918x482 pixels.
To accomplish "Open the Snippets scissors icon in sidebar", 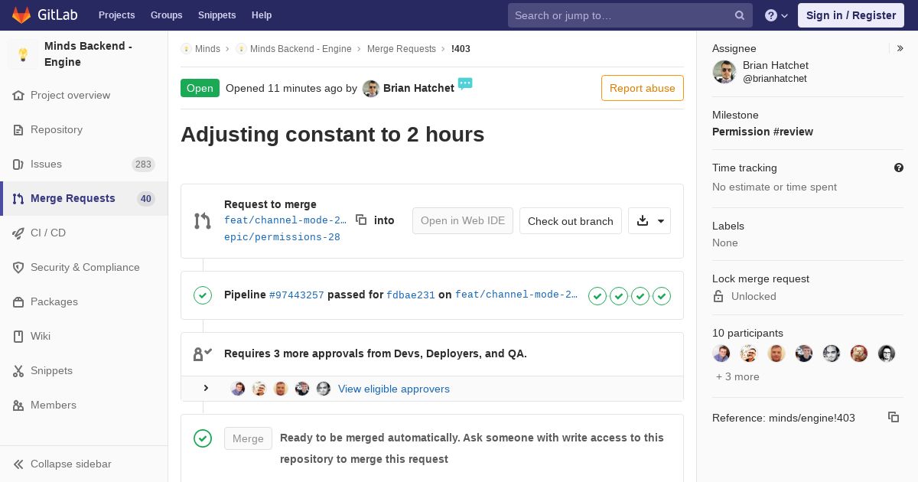I will pos(18,371).
